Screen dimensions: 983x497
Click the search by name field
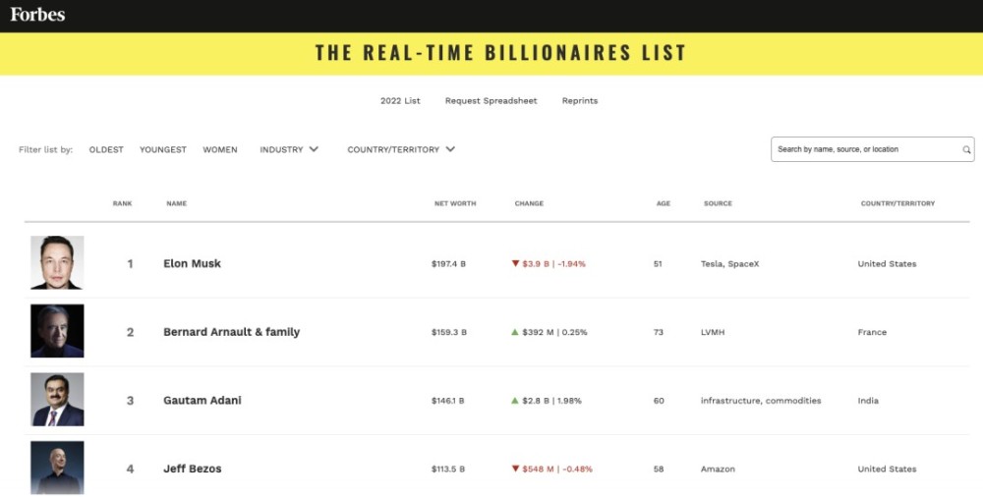pos(865,149)
